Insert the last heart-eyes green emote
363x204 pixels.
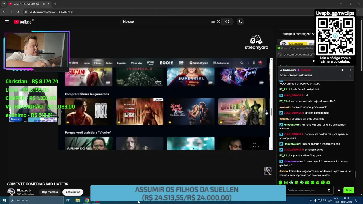pyautogui.click(x=328, y=183)
